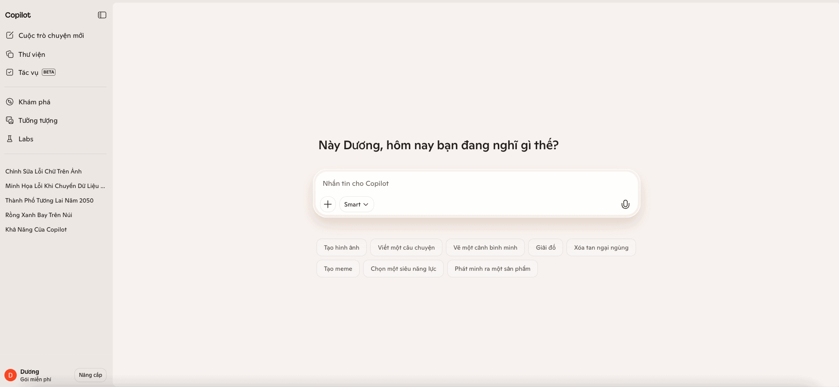Viewport: 839px width, 387px height.
Task: Click the Tưởng tượng image icon
Action: click(x=10, y=120)
